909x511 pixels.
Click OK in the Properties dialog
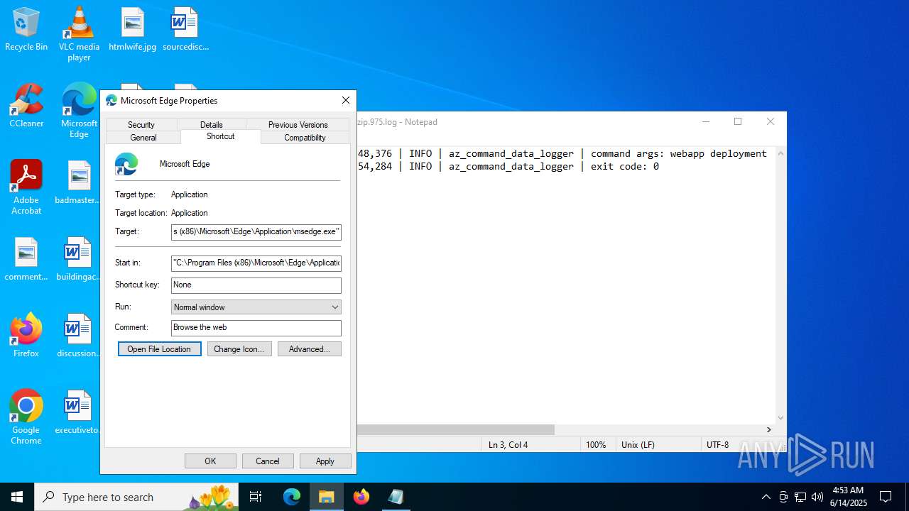pyautogui.click(x=210, y=461)
